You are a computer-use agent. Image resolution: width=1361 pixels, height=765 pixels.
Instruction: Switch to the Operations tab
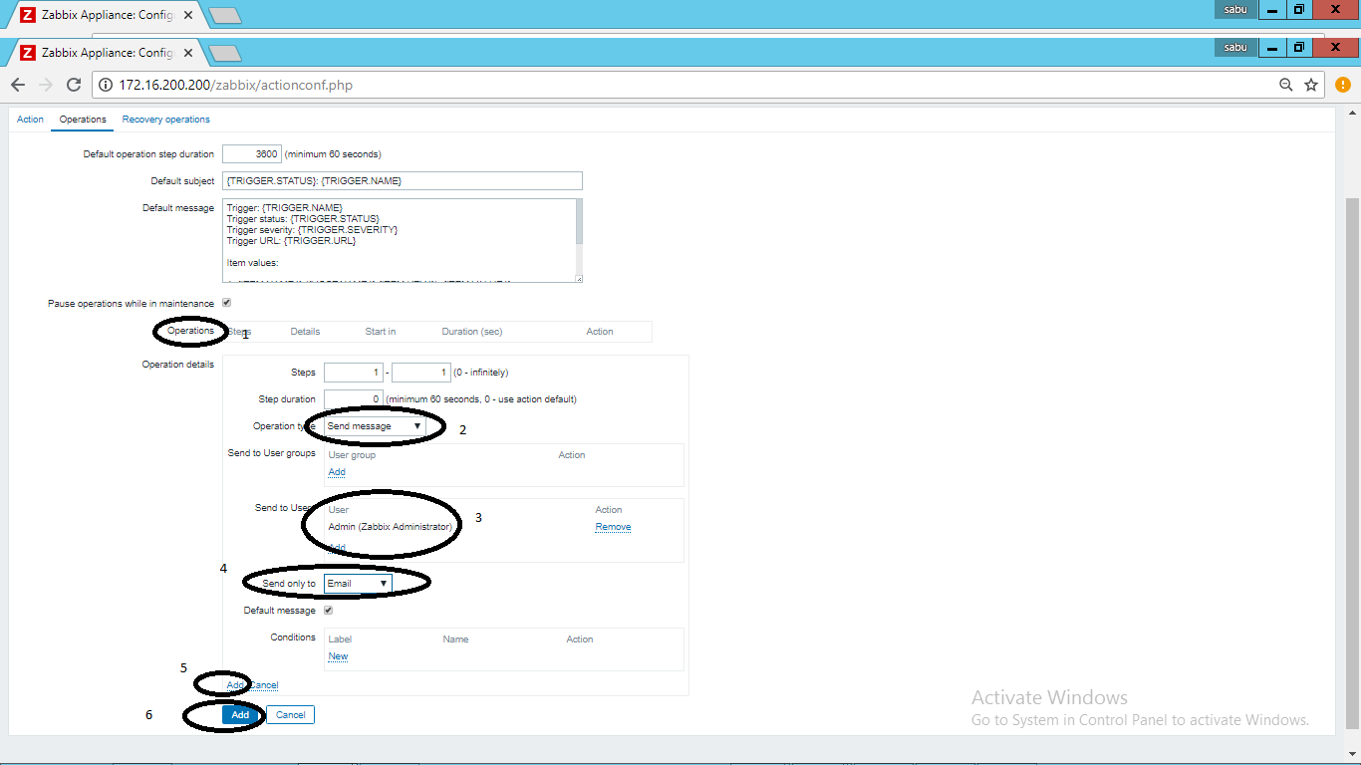pyautogui.click(x=83, y=120)
